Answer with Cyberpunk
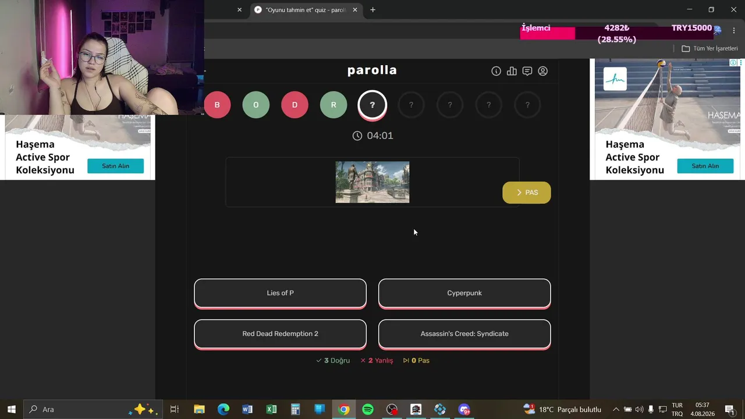This screenshot has height=419, width=745. pyautogui.click(x=464, y=293)
